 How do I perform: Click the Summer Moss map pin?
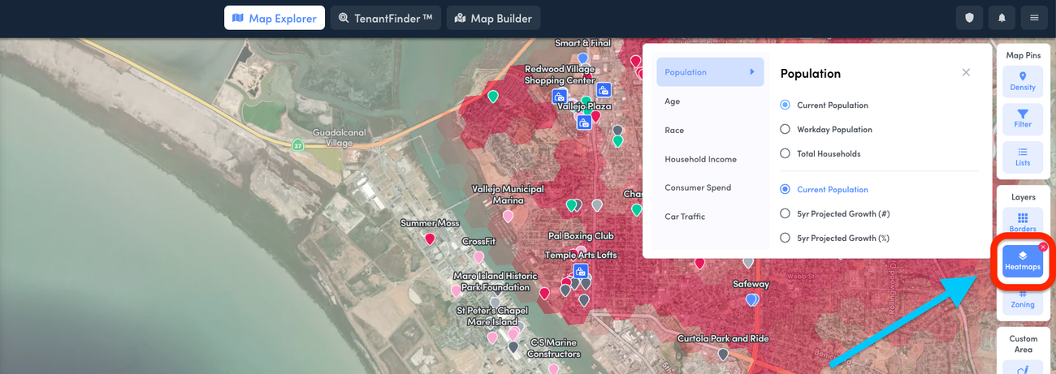tap(430, 239)
